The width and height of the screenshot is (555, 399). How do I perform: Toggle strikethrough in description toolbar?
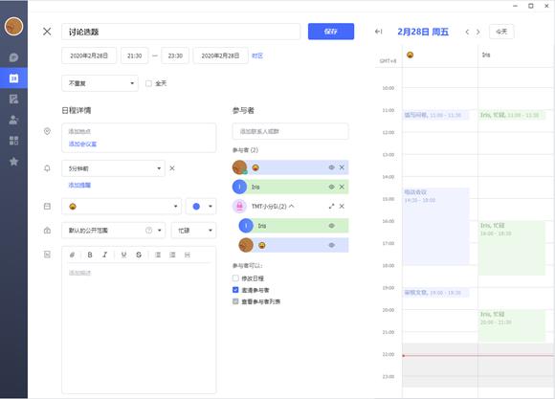point(139,255)
